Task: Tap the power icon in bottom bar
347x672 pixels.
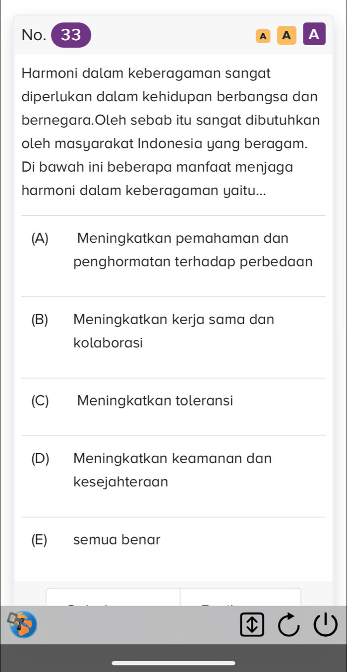Action: click(x=327, y=624)
